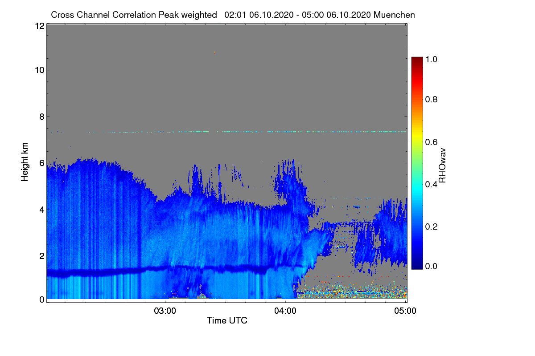Image resolution: width=535 pixels, height=356 pixels.
Task: Click the RHOwav color scale bar
Action: (x=417, y=163)
